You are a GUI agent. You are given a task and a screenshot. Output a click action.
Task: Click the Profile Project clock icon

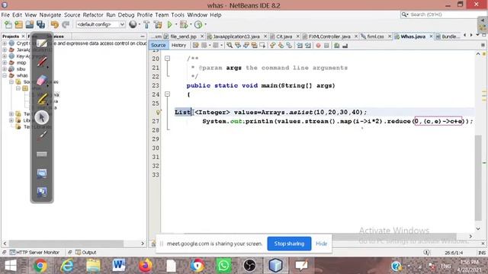pos(198,24)
